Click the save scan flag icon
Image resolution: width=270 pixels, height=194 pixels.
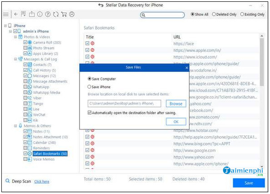tap(23, 14)
